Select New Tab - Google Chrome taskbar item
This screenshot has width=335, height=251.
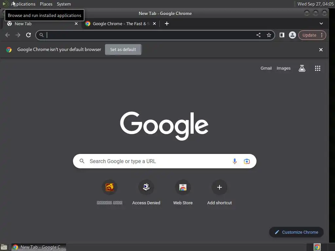tap(39, 247)
